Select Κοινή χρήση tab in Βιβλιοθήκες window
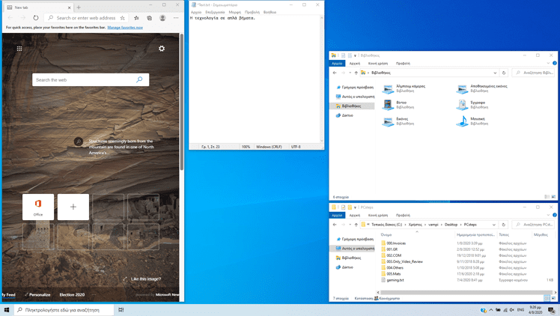 (378, 64)
